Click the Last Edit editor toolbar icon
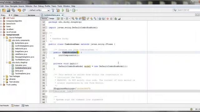The image size is (200, 112). pos(58,19)
